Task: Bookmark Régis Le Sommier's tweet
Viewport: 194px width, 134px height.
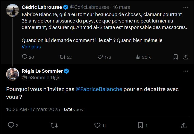Action: coord(140,125)
